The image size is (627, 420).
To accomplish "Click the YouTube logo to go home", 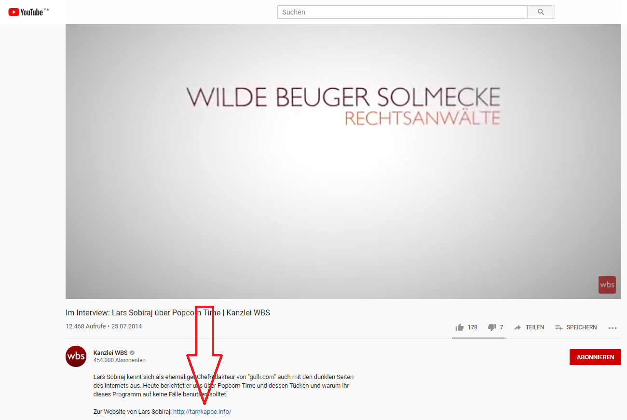I will [x=28, y=12].
